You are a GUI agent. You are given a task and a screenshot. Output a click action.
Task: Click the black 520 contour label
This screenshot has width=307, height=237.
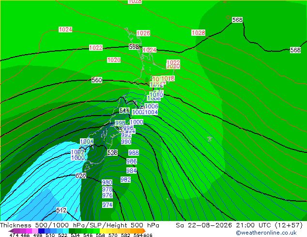[x=81, y=176]
